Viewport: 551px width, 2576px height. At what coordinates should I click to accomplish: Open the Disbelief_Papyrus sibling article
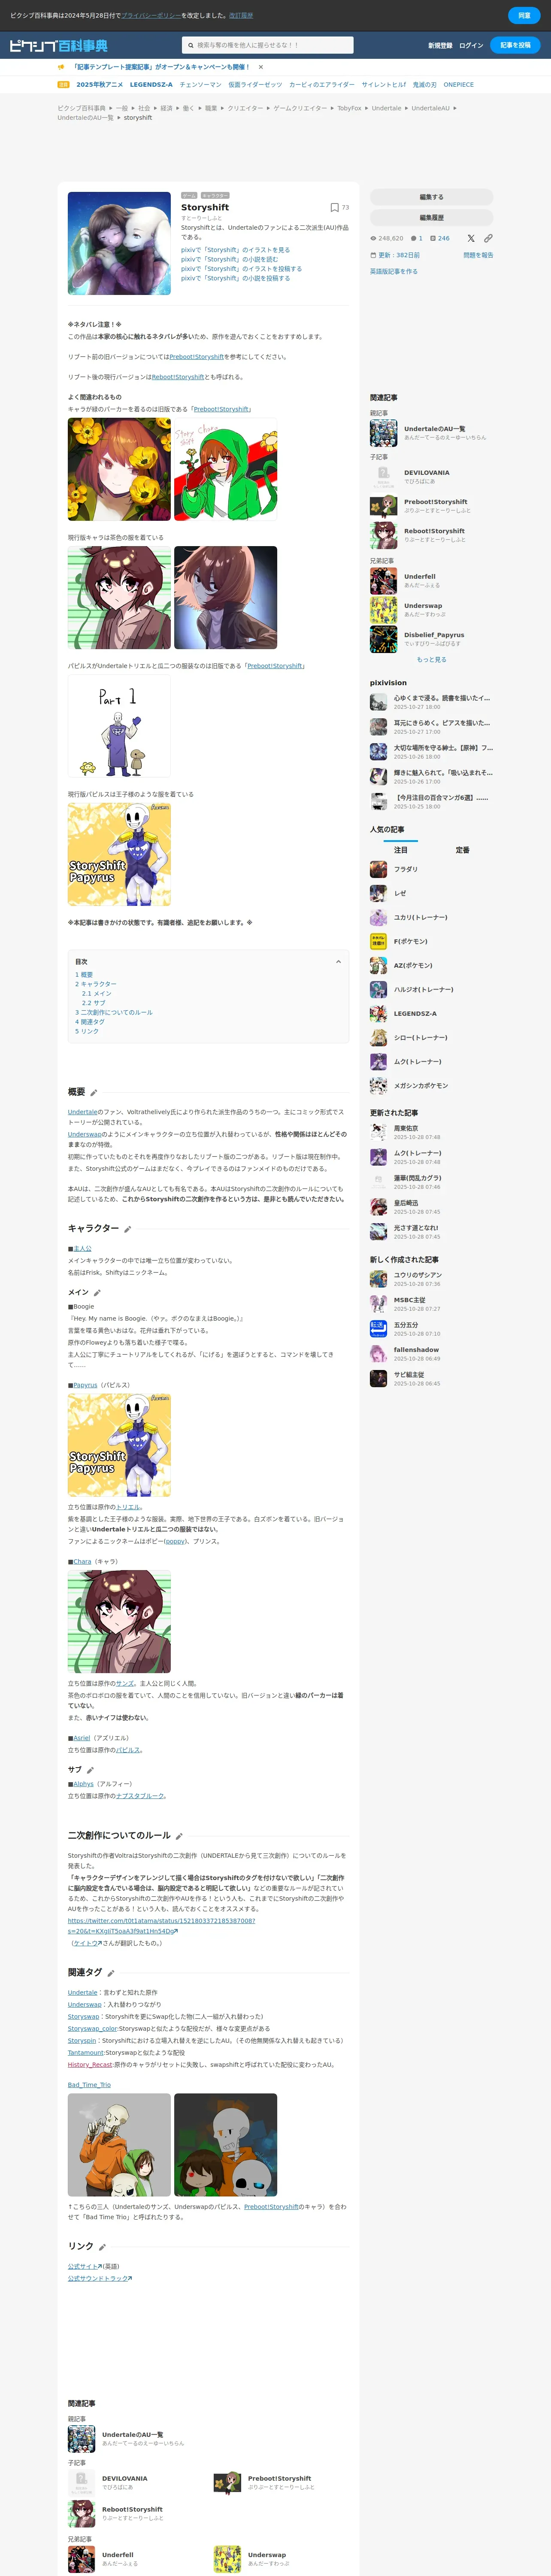pos(431,639)
